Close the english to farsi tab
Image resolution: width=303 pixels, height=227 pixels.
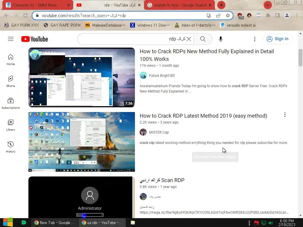coord(210,5)
